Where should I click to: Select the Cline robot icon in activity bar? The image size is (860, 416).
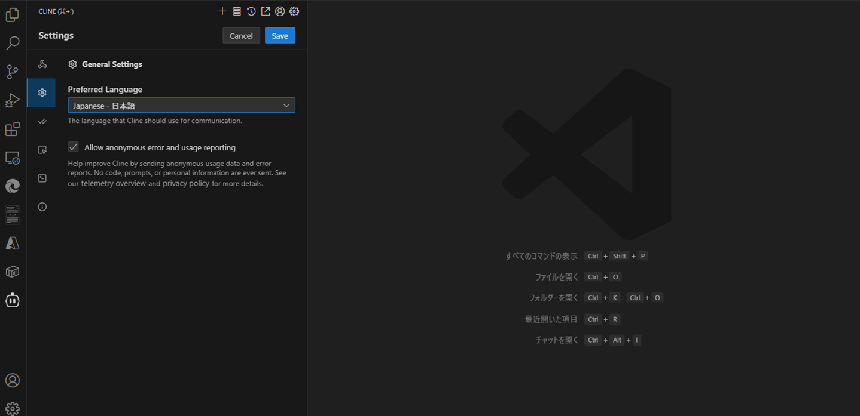click(x=12, y=300)
